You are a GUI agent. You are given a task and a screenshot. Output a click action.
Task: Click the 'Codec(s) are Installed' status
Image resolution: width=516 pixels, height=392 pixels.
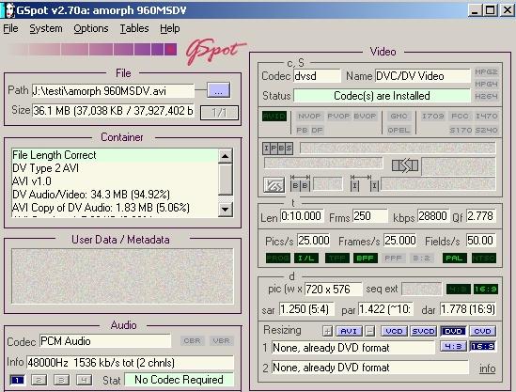[382, 96]
